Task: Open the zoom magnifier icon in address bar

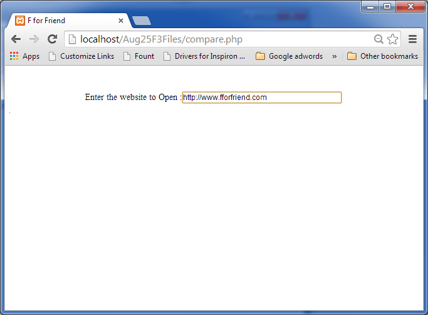Action: tap(378, 39)
